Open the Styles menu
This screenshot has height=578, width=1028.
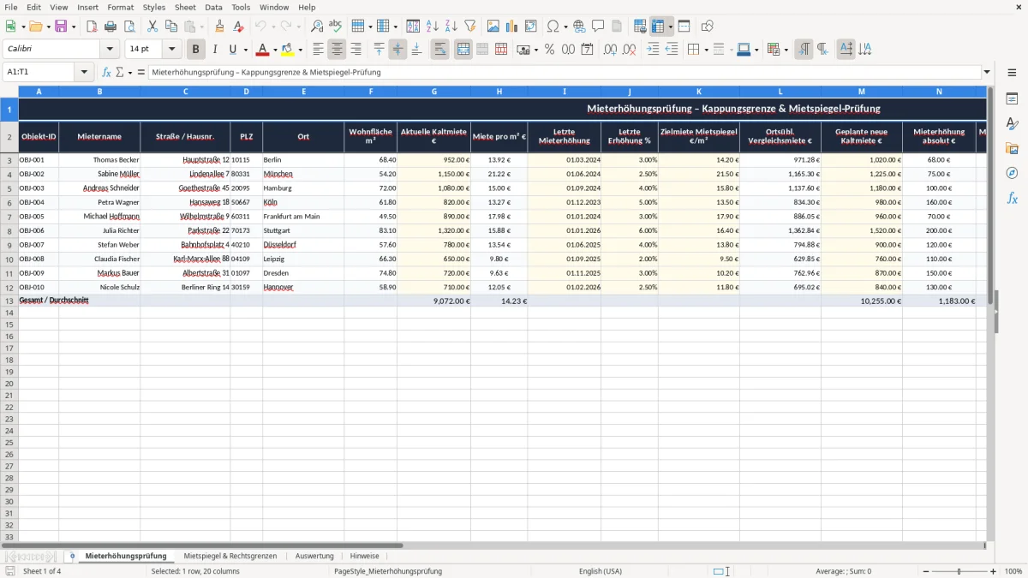154,7
